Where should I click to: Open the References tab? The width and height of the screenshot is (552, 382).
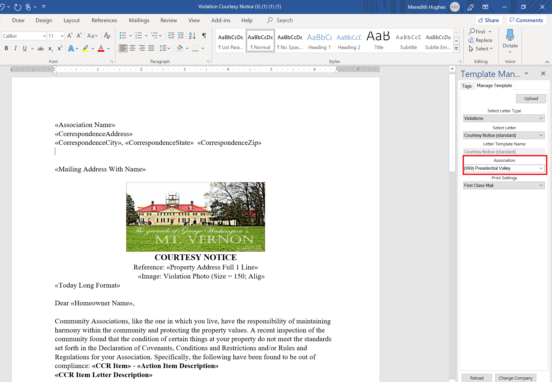pos(104,20)
